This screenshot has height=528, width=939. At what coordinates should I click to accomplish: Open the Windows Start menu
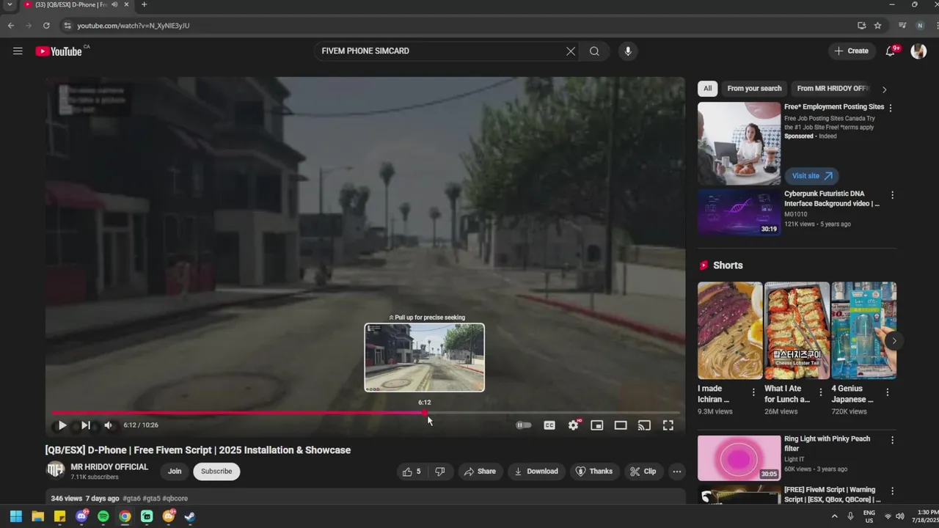tap(16, 516)
